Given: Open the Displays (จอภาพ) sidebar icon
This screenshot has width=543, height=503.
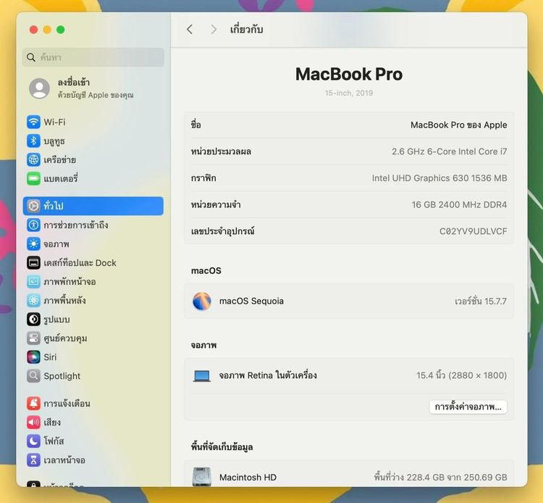Looking at the screenshot, I should [x=33, y=244].
